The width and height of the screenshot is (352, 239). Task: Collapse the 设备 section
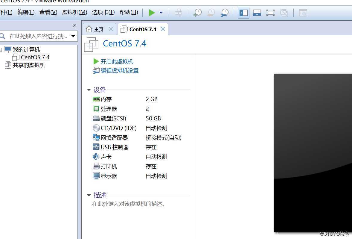[x=89, y=90]
